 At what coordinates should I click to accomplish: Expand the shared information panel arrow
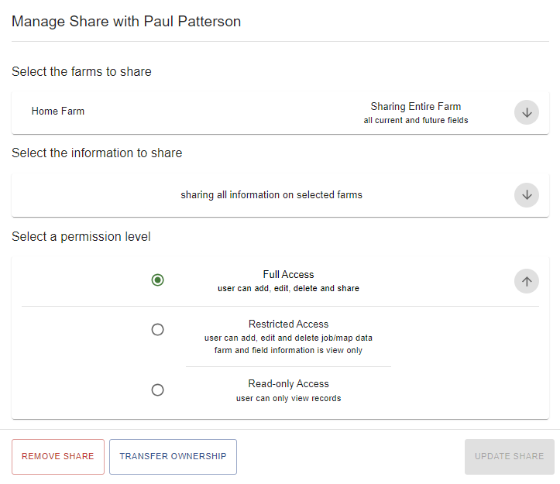tap(527, 195)
